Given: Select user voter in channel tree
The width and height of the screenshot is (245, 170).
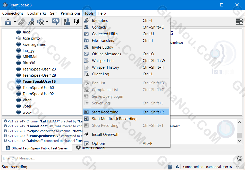Looking at the screenshot, I should [27, 106].
